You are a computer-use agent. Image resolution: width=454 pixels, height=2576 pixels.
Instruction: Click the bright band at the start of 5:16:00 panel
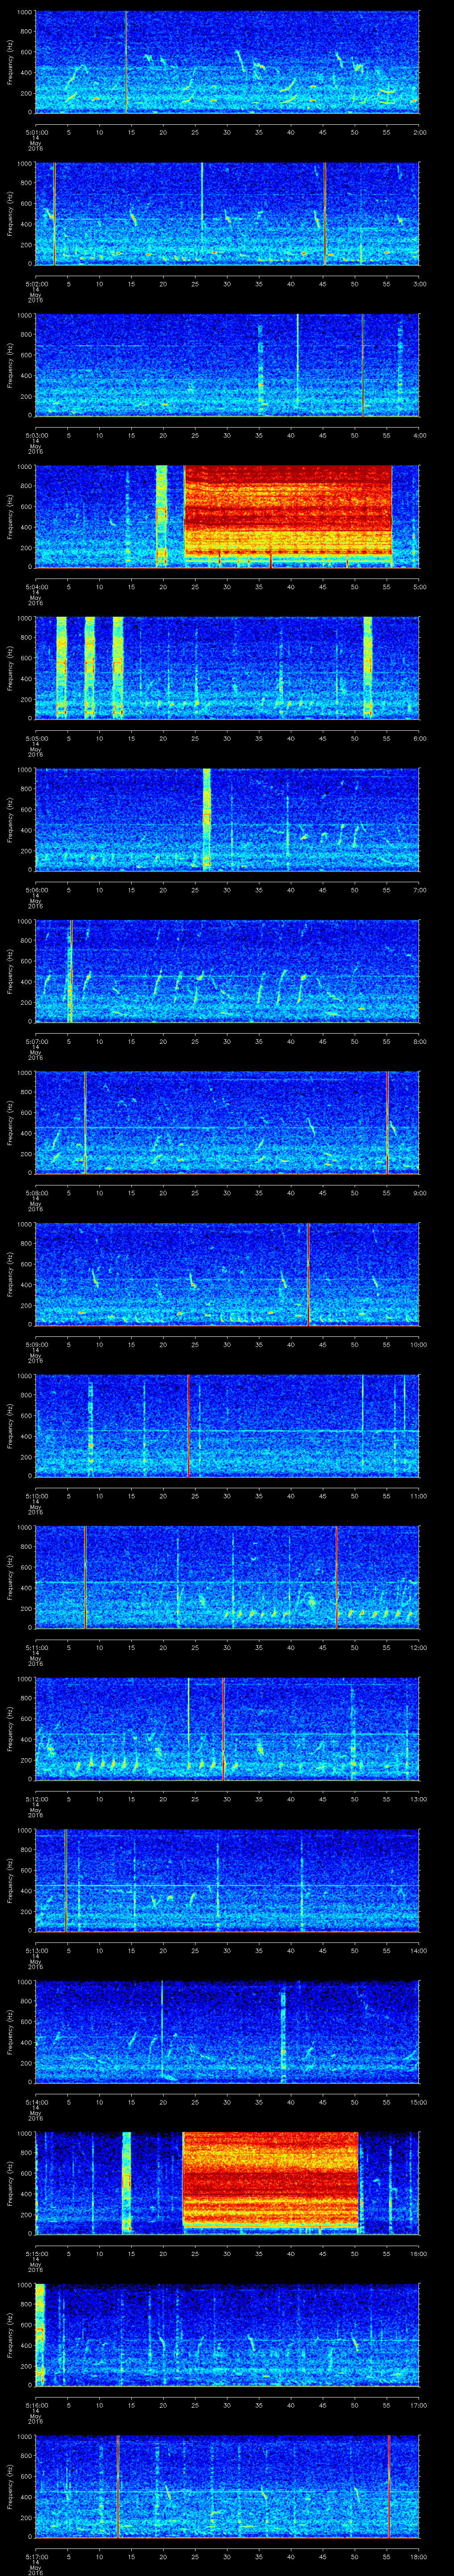point(40,2336)
